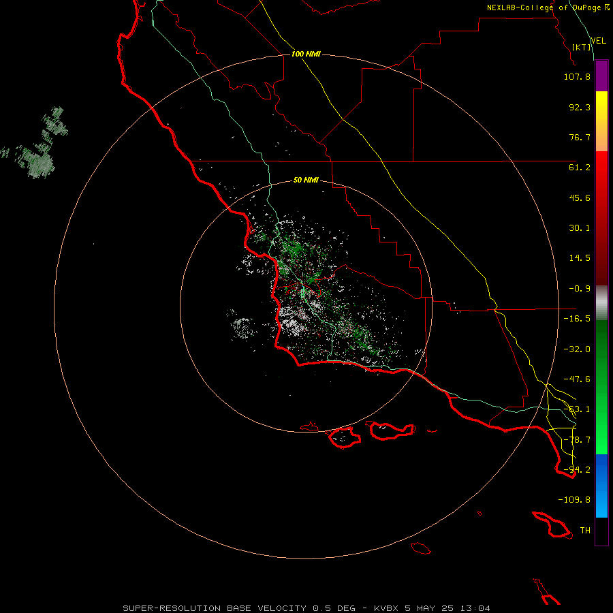
Task: Click the -78.7 value on velocity scale
Action: 577,440
